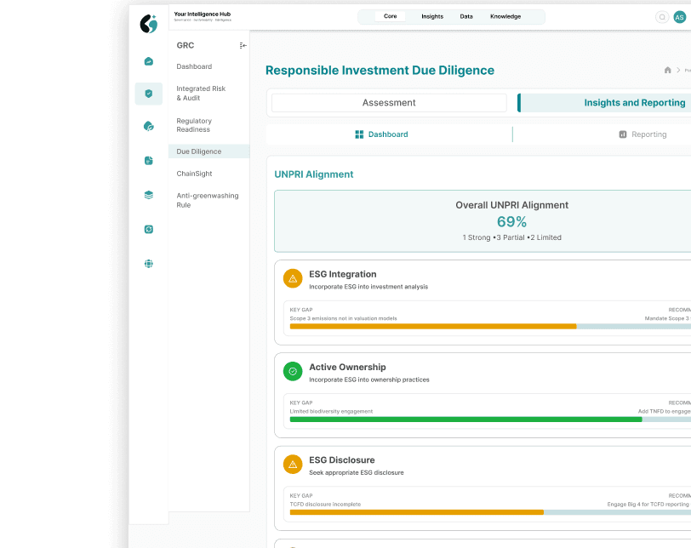The height and width of the screenshot is (548, 691).
Task: Click the ESG Integration orange progress bar
Action: (432, 326)
